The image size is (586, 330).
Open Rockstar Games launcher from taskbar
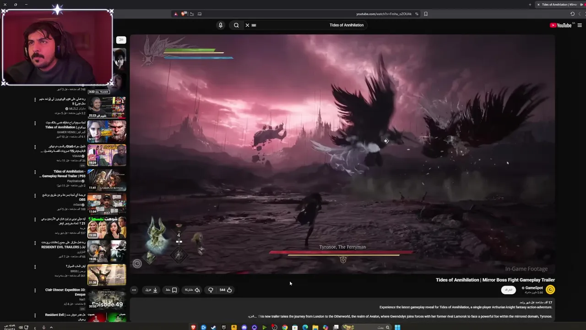[234, 327]
